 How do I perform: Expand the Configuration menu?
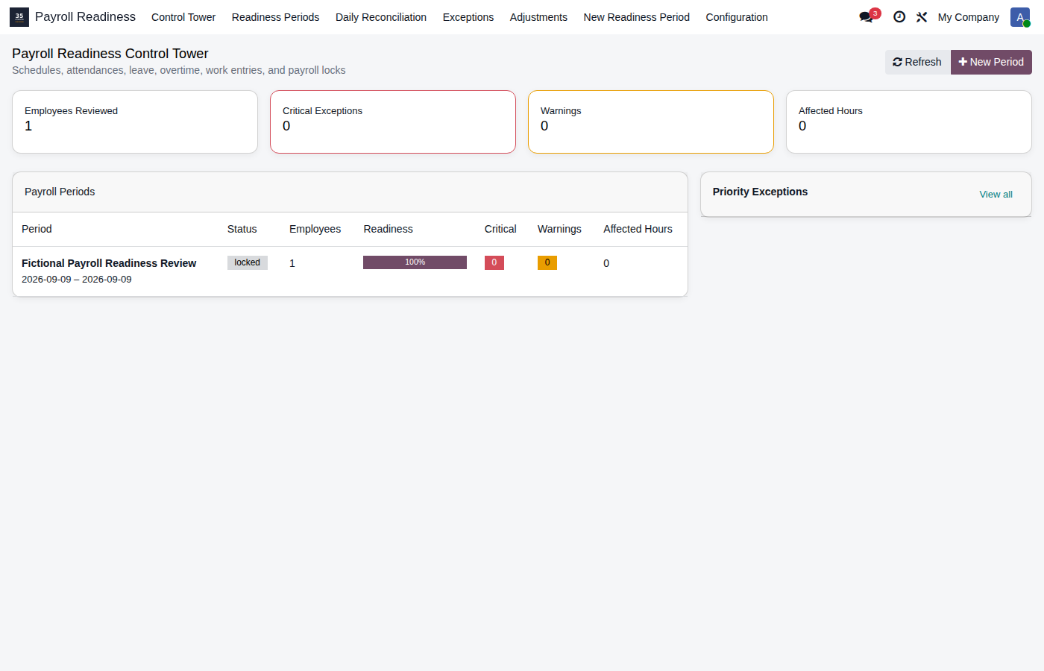(x=737, y=17)
